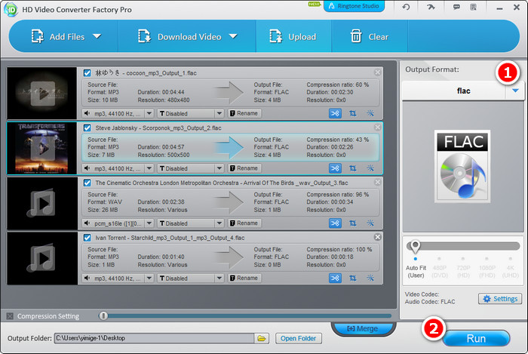This screenshot has width=528, height=354.
Task: Start conversion with the Run button
Action: pos(476,338)
